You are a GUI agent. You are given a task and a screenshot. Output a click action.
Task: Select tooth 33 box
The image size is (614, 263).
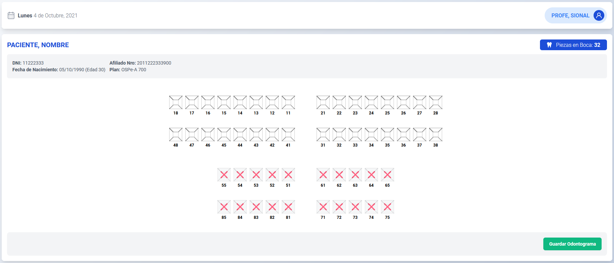(355, 135)
